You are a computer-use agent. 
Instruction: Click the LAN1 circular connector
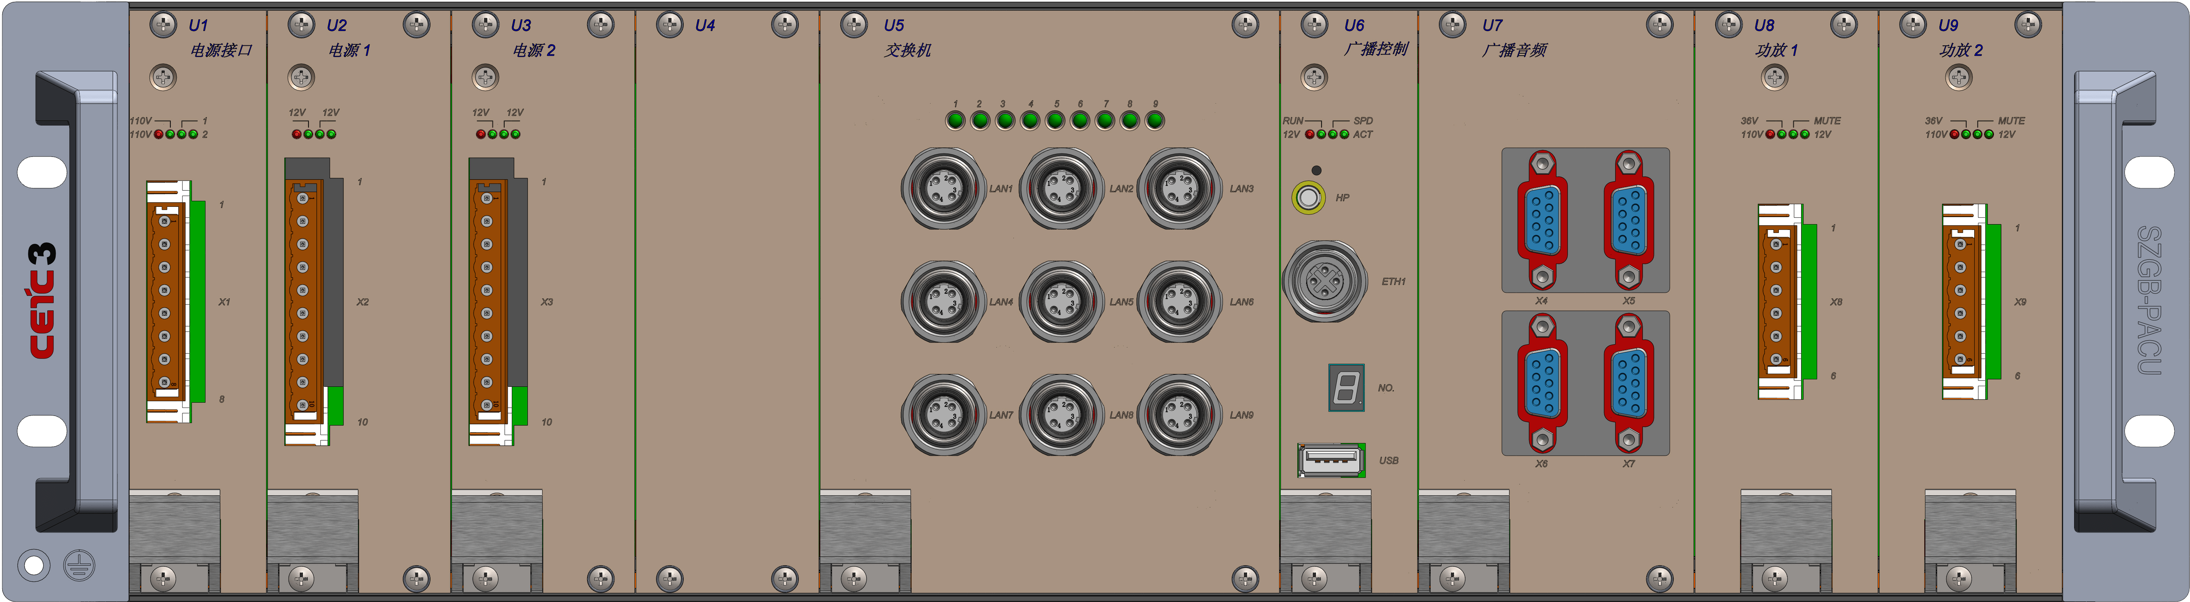tap(943, 188)
